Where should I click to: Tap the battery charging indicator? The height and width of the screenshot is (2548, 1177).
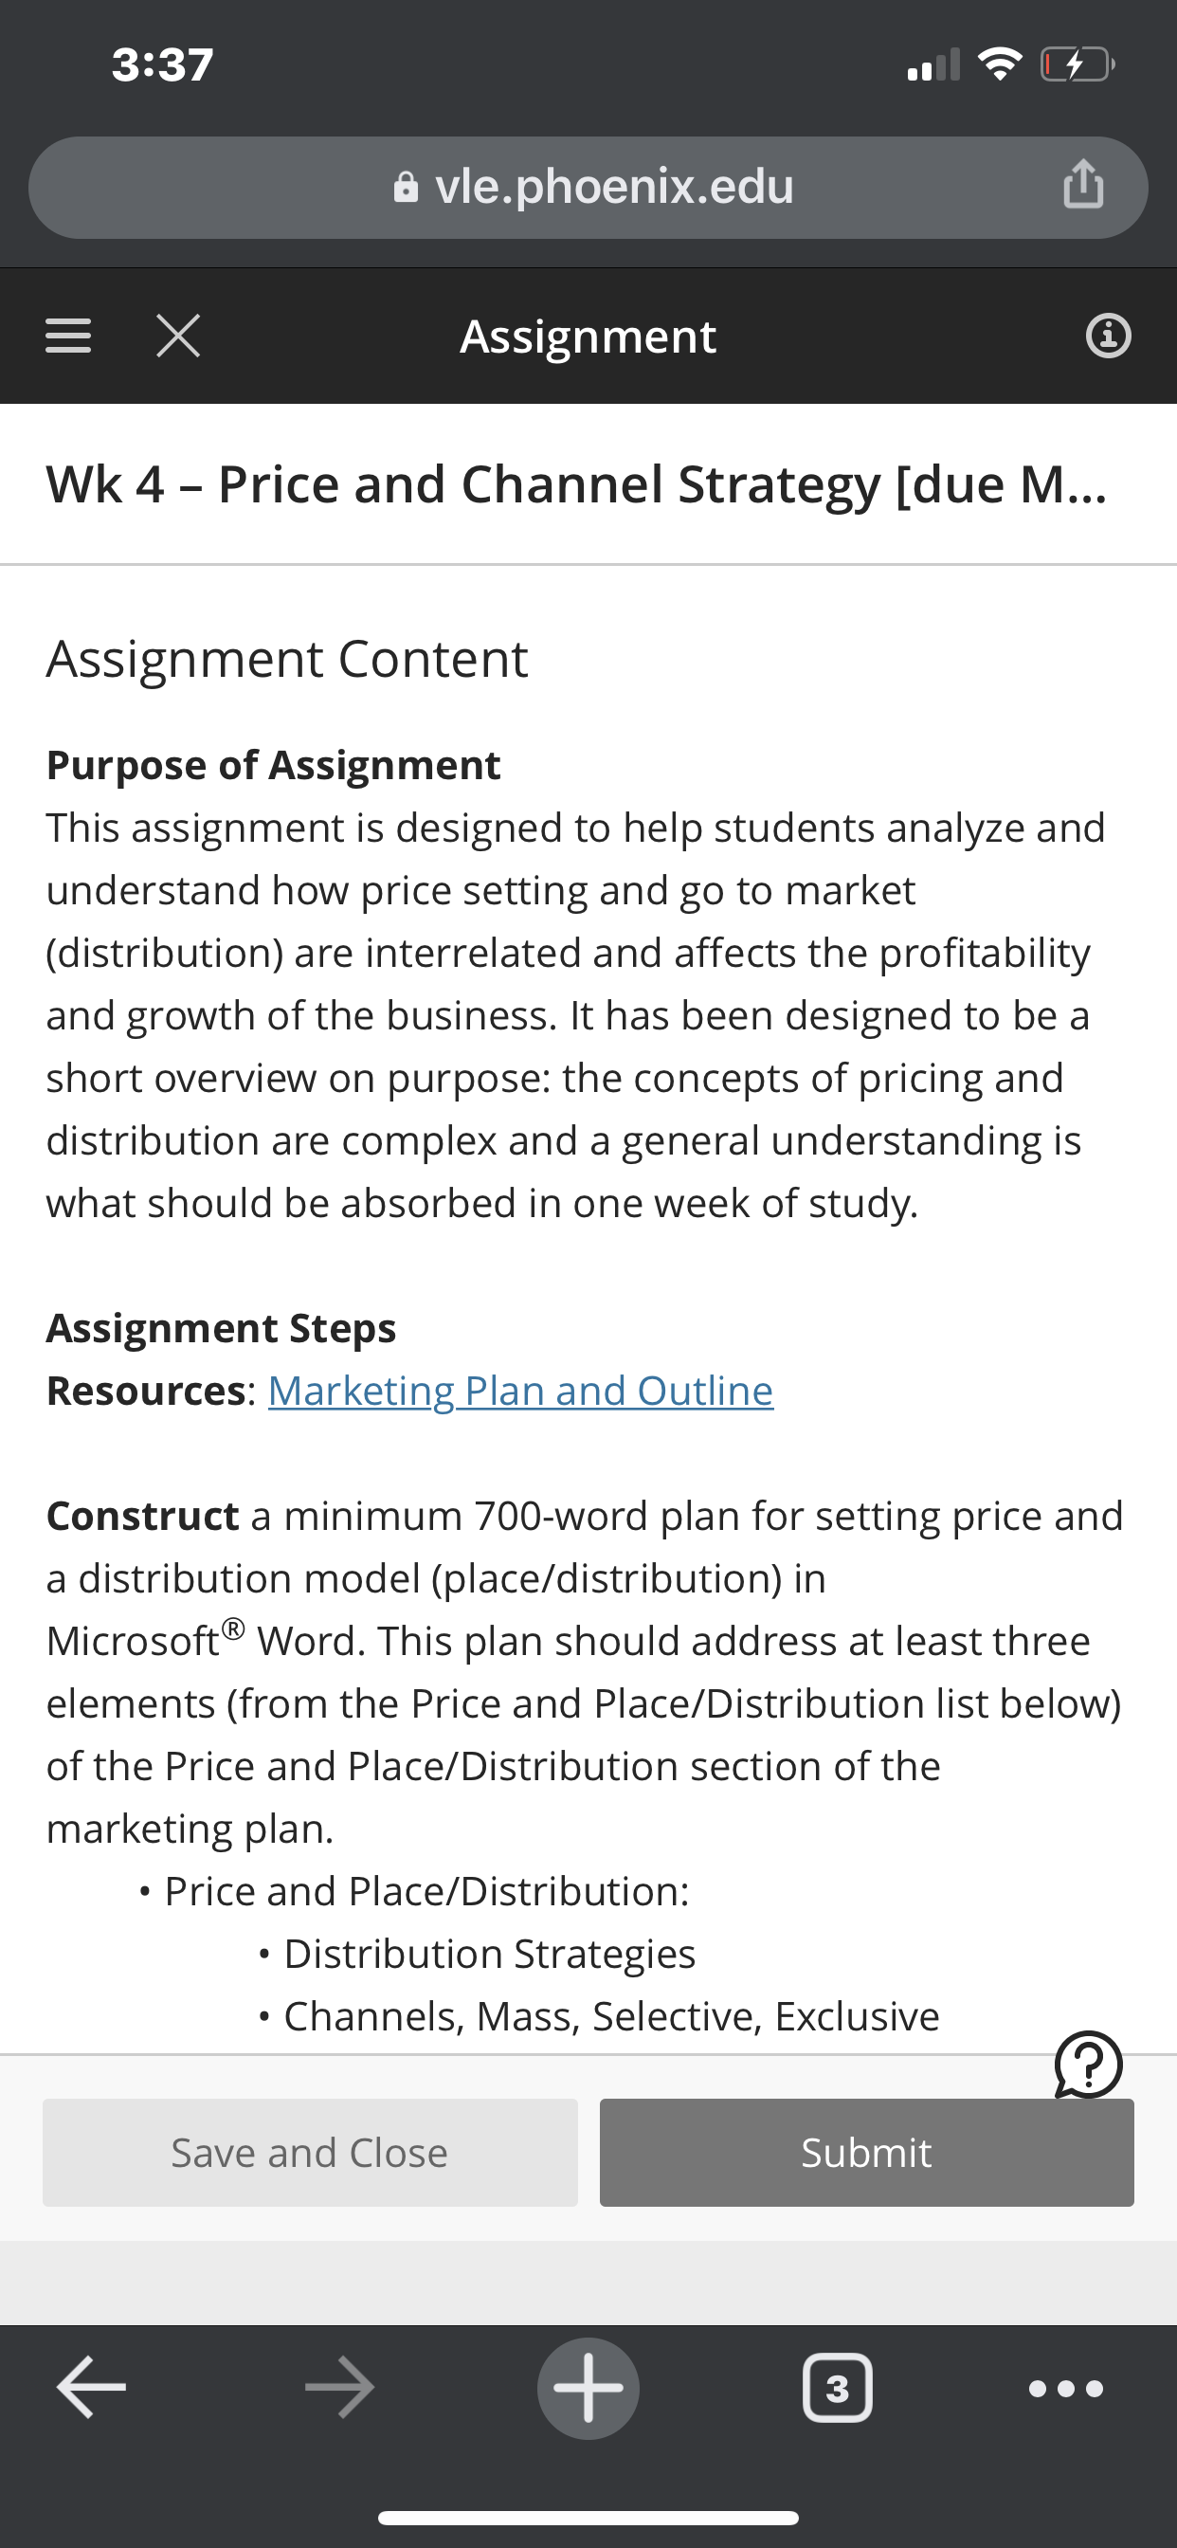[x=1078, y=65]
